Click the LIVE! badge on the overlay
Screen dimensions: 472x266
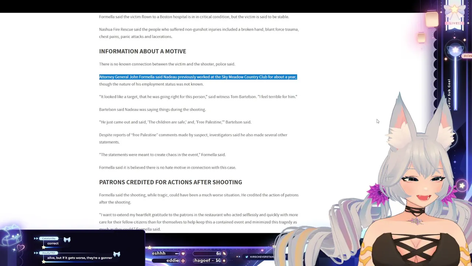454,23
